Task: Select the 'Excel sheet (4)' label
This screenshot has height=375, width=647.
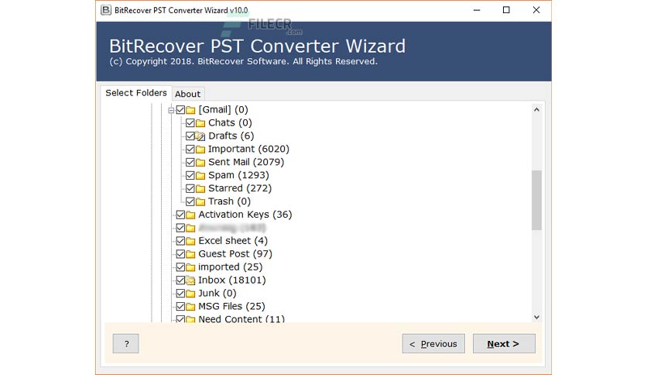Action: point(233,241)
